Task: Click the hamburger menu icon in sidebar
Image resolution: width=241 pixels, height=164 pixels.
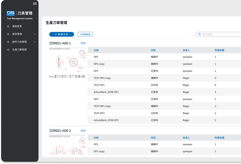Action: pos(35,4)
